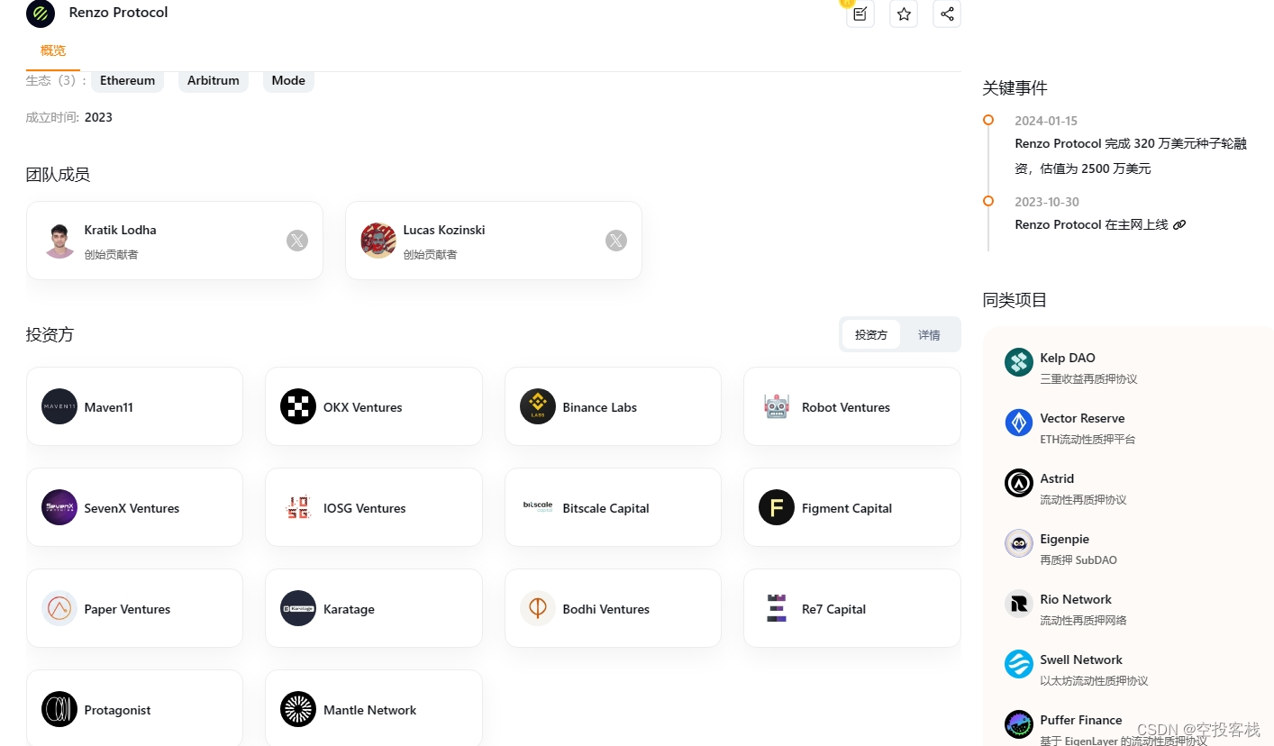
Task: Click the 2023-10-30 event date
Action: click(x=1047, y=202)
